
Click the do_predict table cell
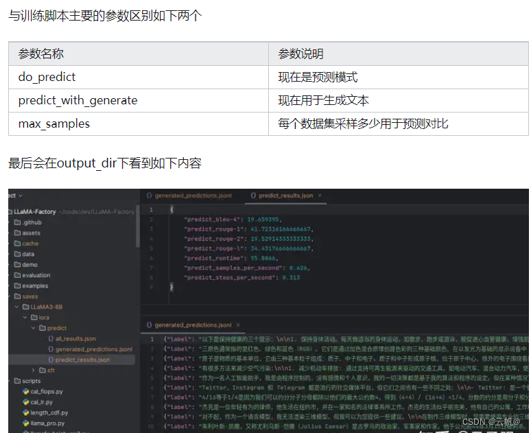[x=139, y=78]
